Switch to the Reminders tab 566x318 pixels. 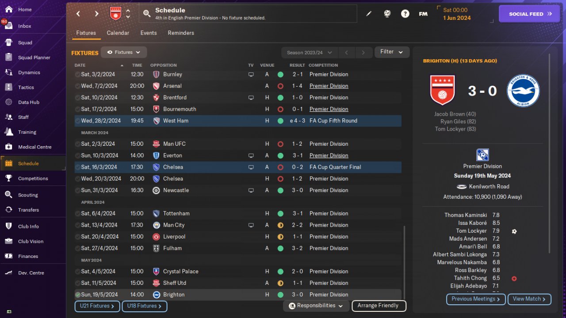click(x=181, y=33)
